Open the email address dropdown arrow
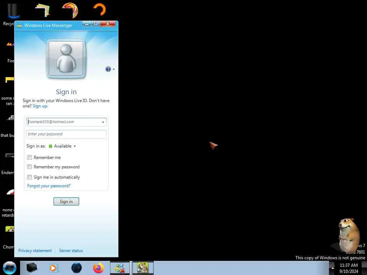 (x=103, y=122)
